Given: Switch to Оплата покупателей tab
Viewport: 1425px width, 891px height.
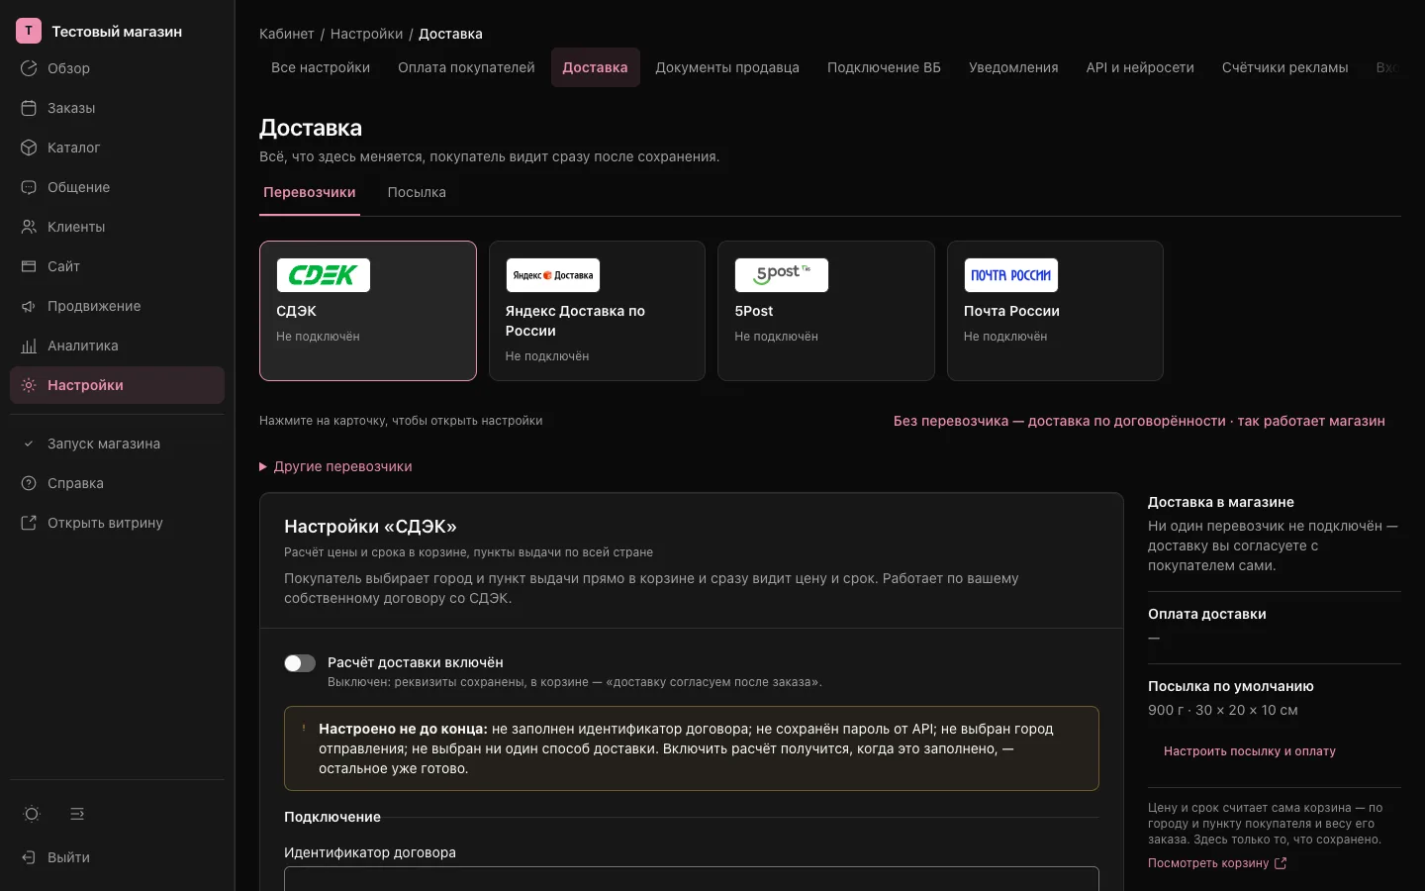Looking at the screenshot, I should click(466, 67).
